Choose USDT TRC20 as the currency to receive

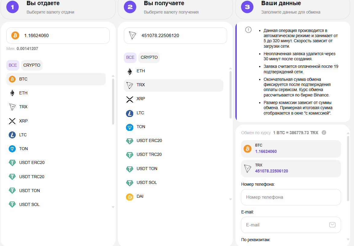click(149, 155)
